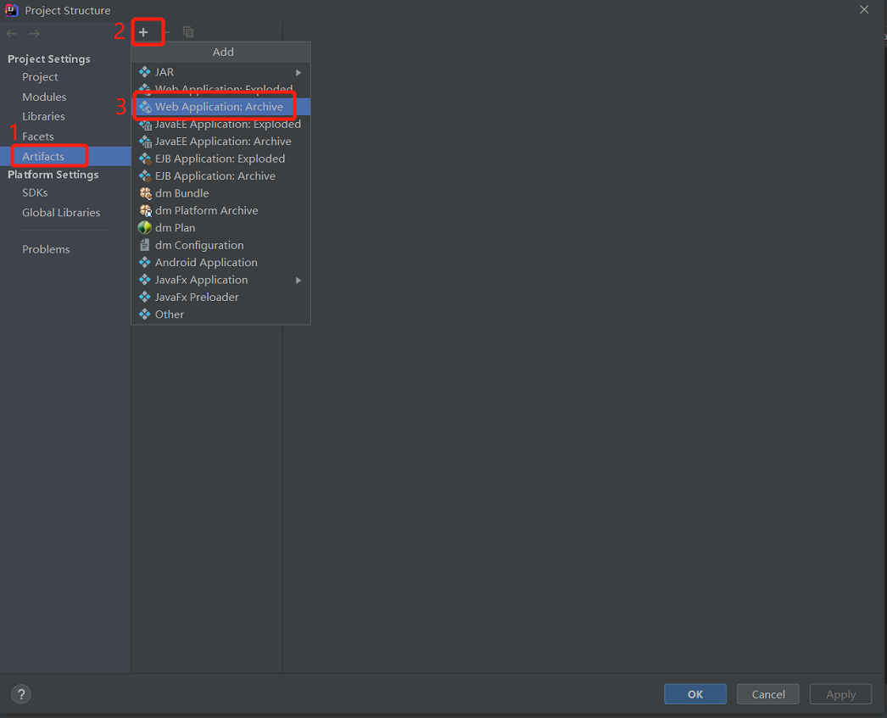Open SDKs under Platform Settings

tap(65, 192)
